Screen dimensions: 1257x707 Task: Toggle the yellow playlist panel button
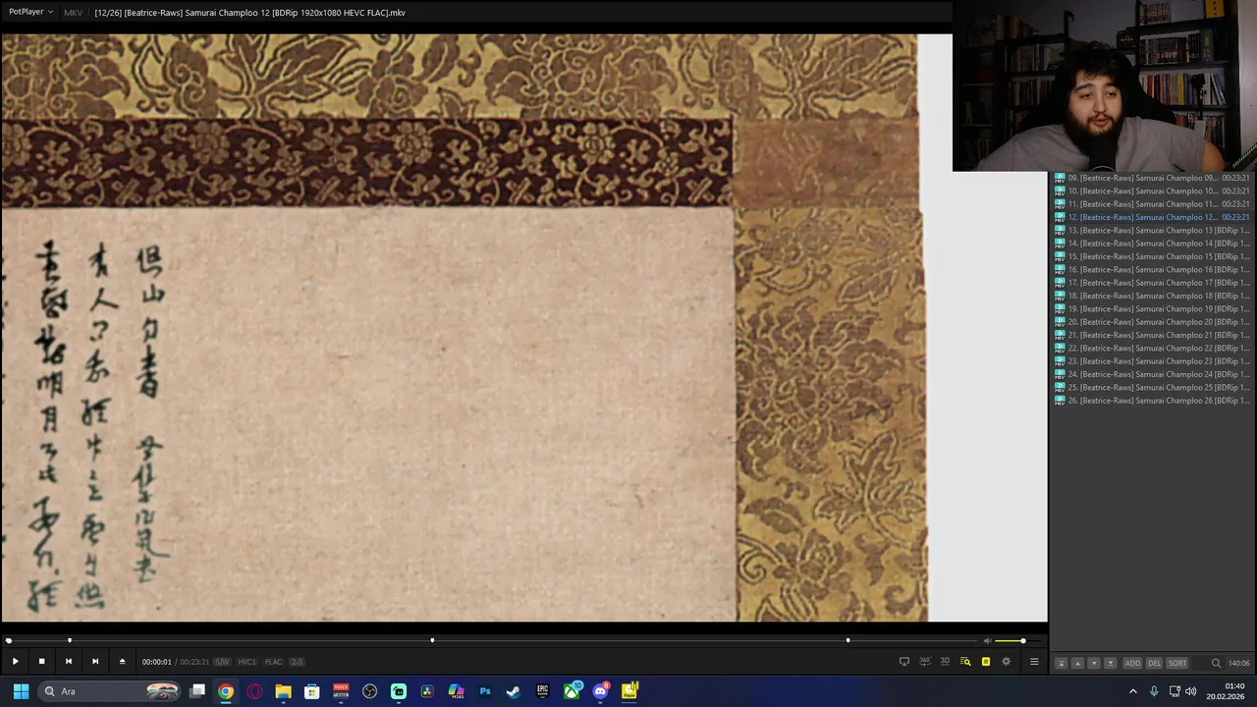986,662
